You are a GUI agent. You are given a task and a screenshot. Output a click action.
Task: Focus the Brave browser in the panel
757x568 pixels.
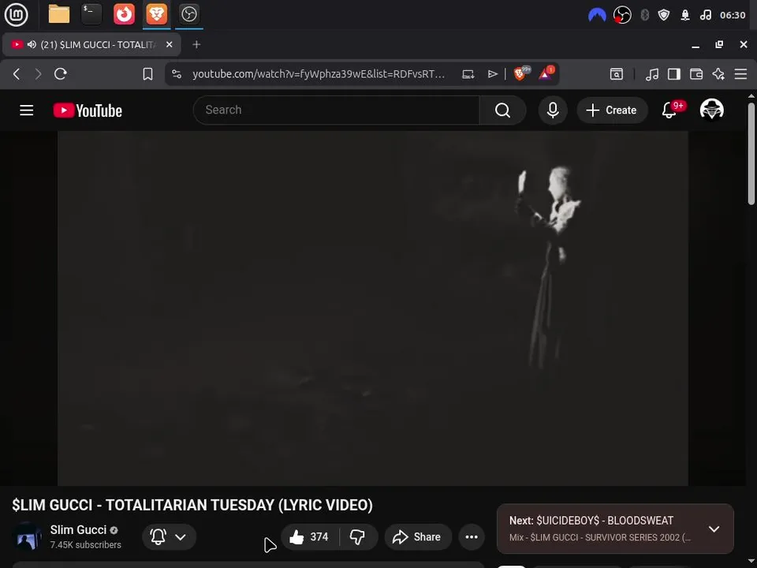point(156,14)
